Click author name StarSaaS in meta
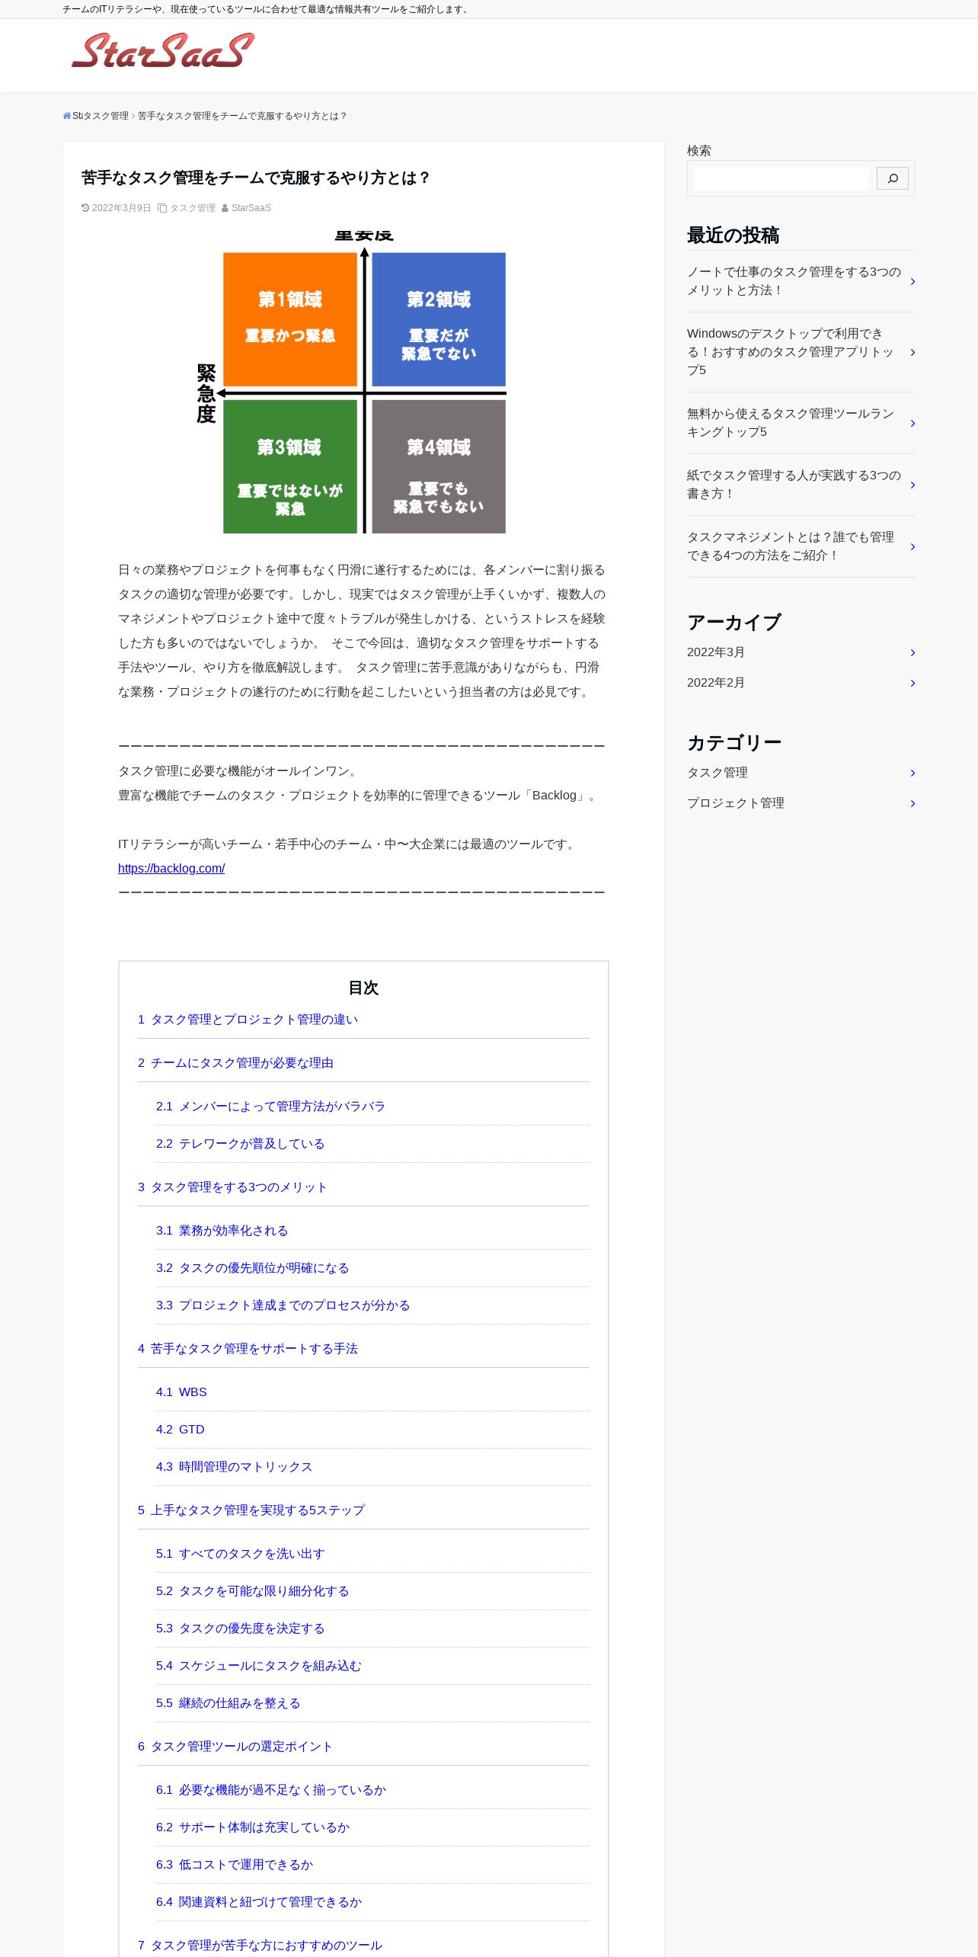This screenshot has height=1957, width=978. (251, 208)
